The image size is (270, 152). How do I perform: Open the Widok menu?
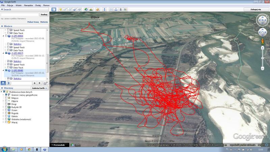pyautogui.click(x=19, y=5)
